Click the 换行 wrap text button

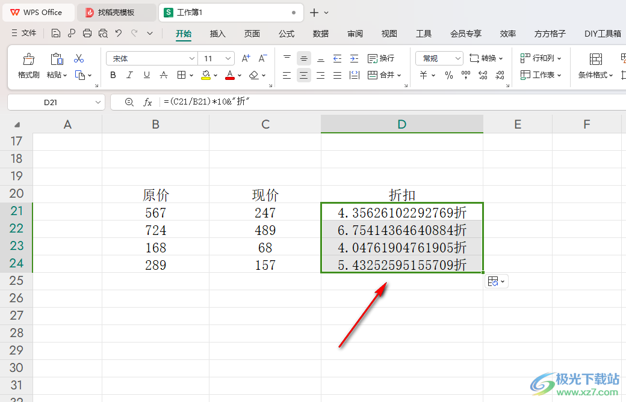381,58
